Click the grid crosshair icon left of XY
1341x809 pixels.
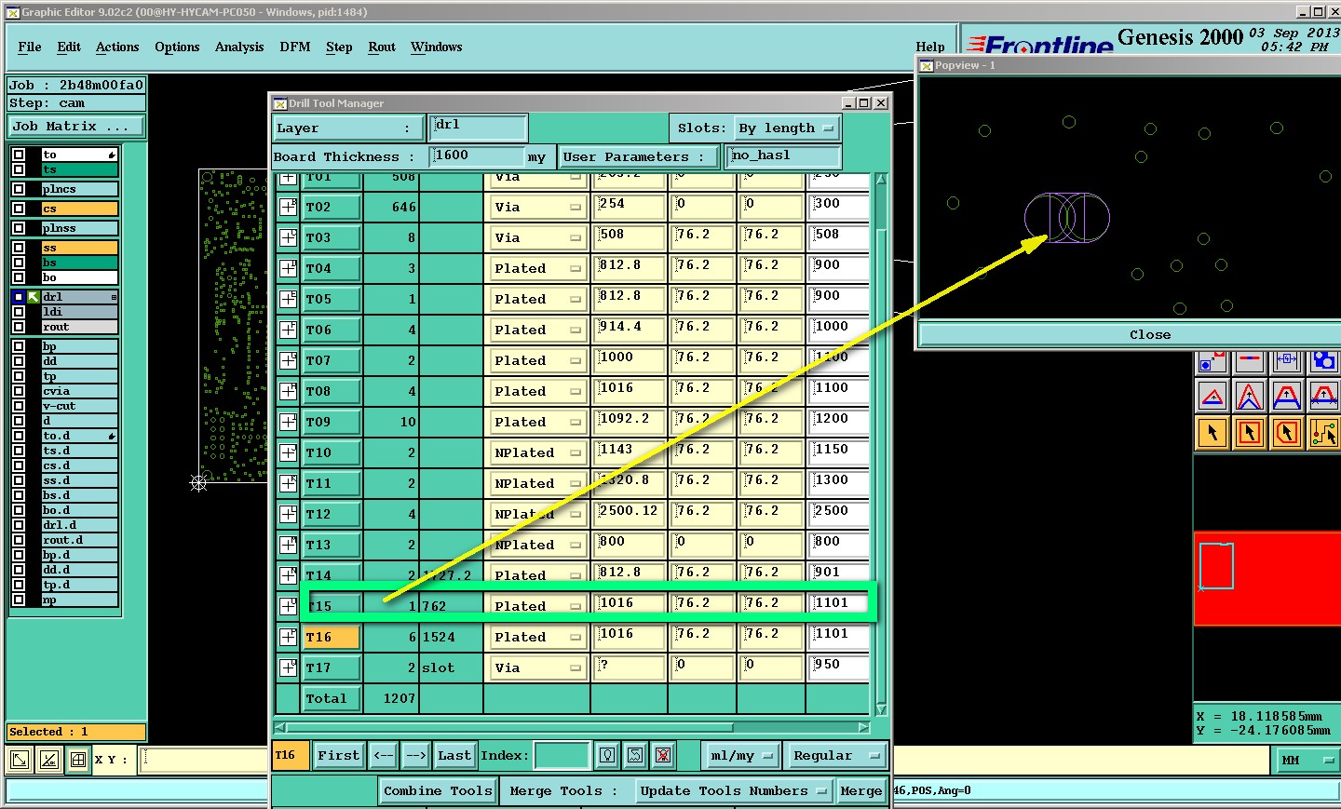coord(78,760)
